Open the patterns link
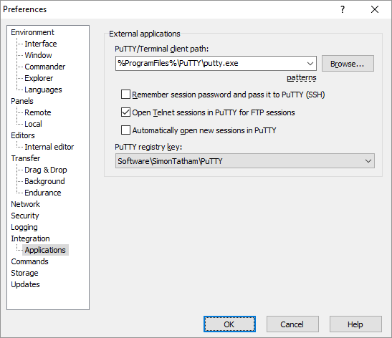Image resolution: width=392 pixels, height=338 pixels. point(301,77)
